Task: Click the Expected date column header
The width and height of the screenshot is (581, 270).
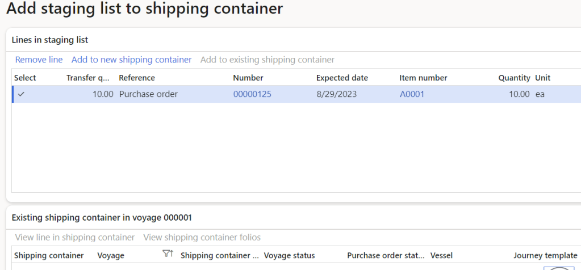Action: [x=342, y=78]
